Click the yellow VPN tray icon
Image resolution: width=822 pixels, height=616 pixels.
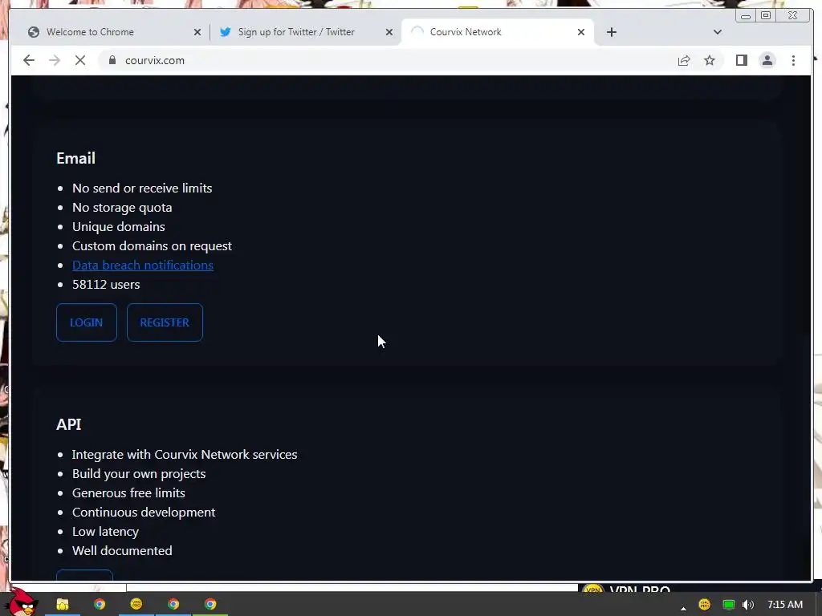[x=705, y=605]
